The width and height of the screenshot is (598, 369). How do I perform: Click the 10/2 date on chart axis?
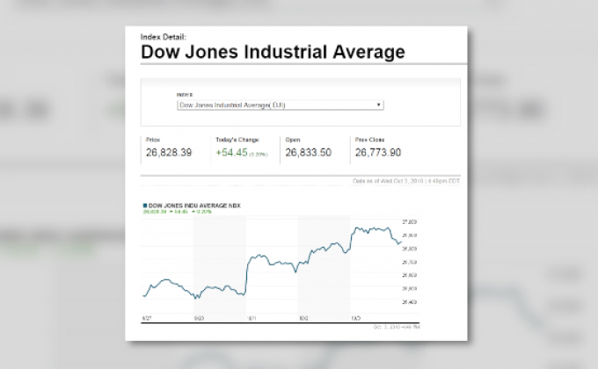(x=303, y=316)
